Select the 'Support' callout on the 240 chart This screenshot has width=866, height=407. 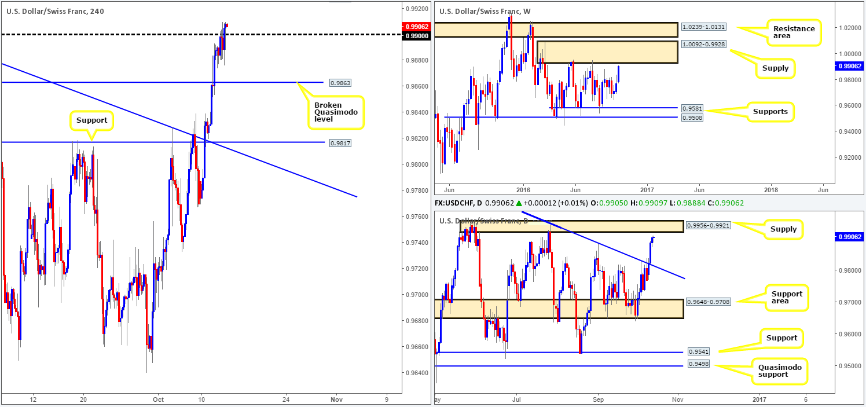[x=92, y=121]
